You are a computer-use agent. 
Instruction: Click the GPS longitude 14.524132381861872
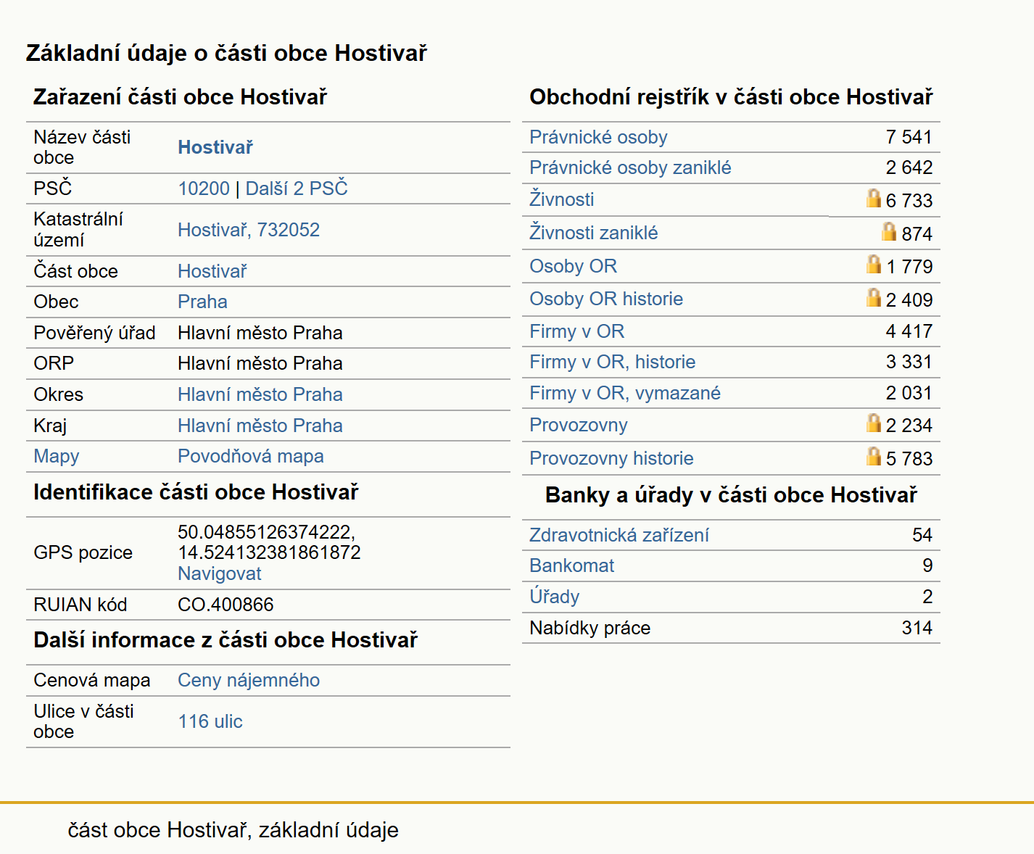(269, 552)
